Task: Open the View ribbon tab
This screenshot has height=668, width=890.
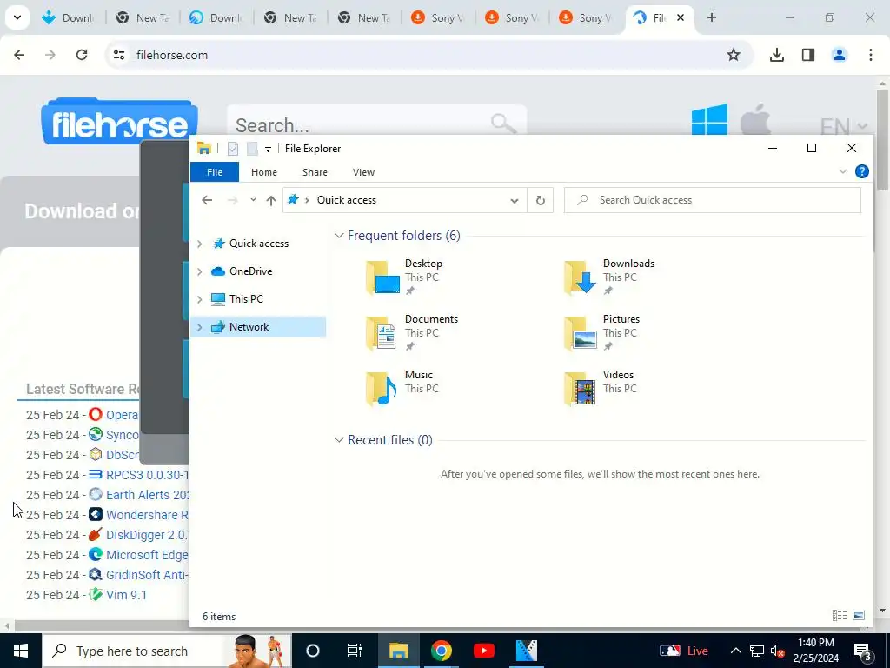Action: [363, 172]
